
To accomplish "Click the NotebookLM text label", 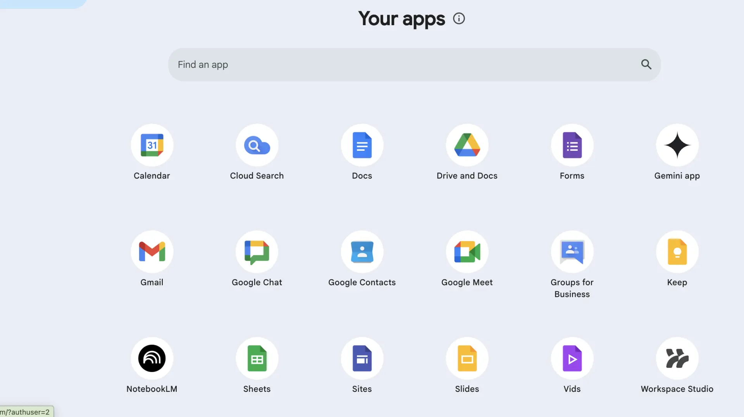I will click(x=152, y=389).
